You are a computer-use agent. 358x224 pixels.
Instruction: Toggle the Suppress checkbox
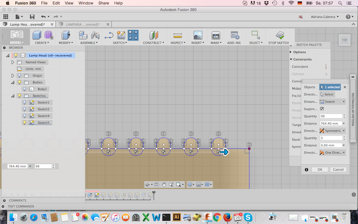tap(322, 109)
